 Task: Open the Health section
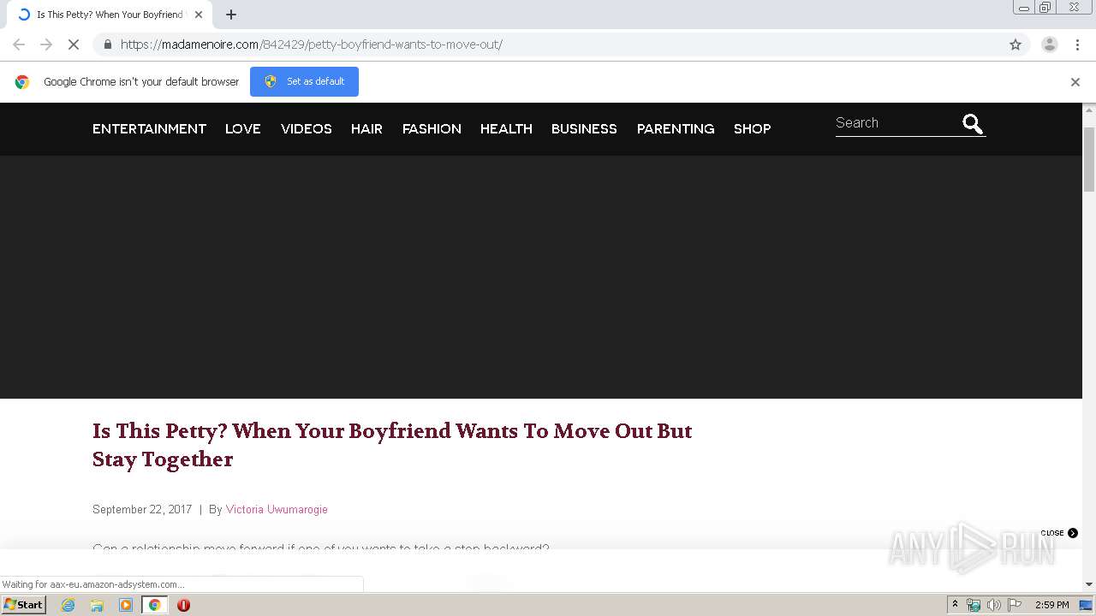tap(506, 128)
